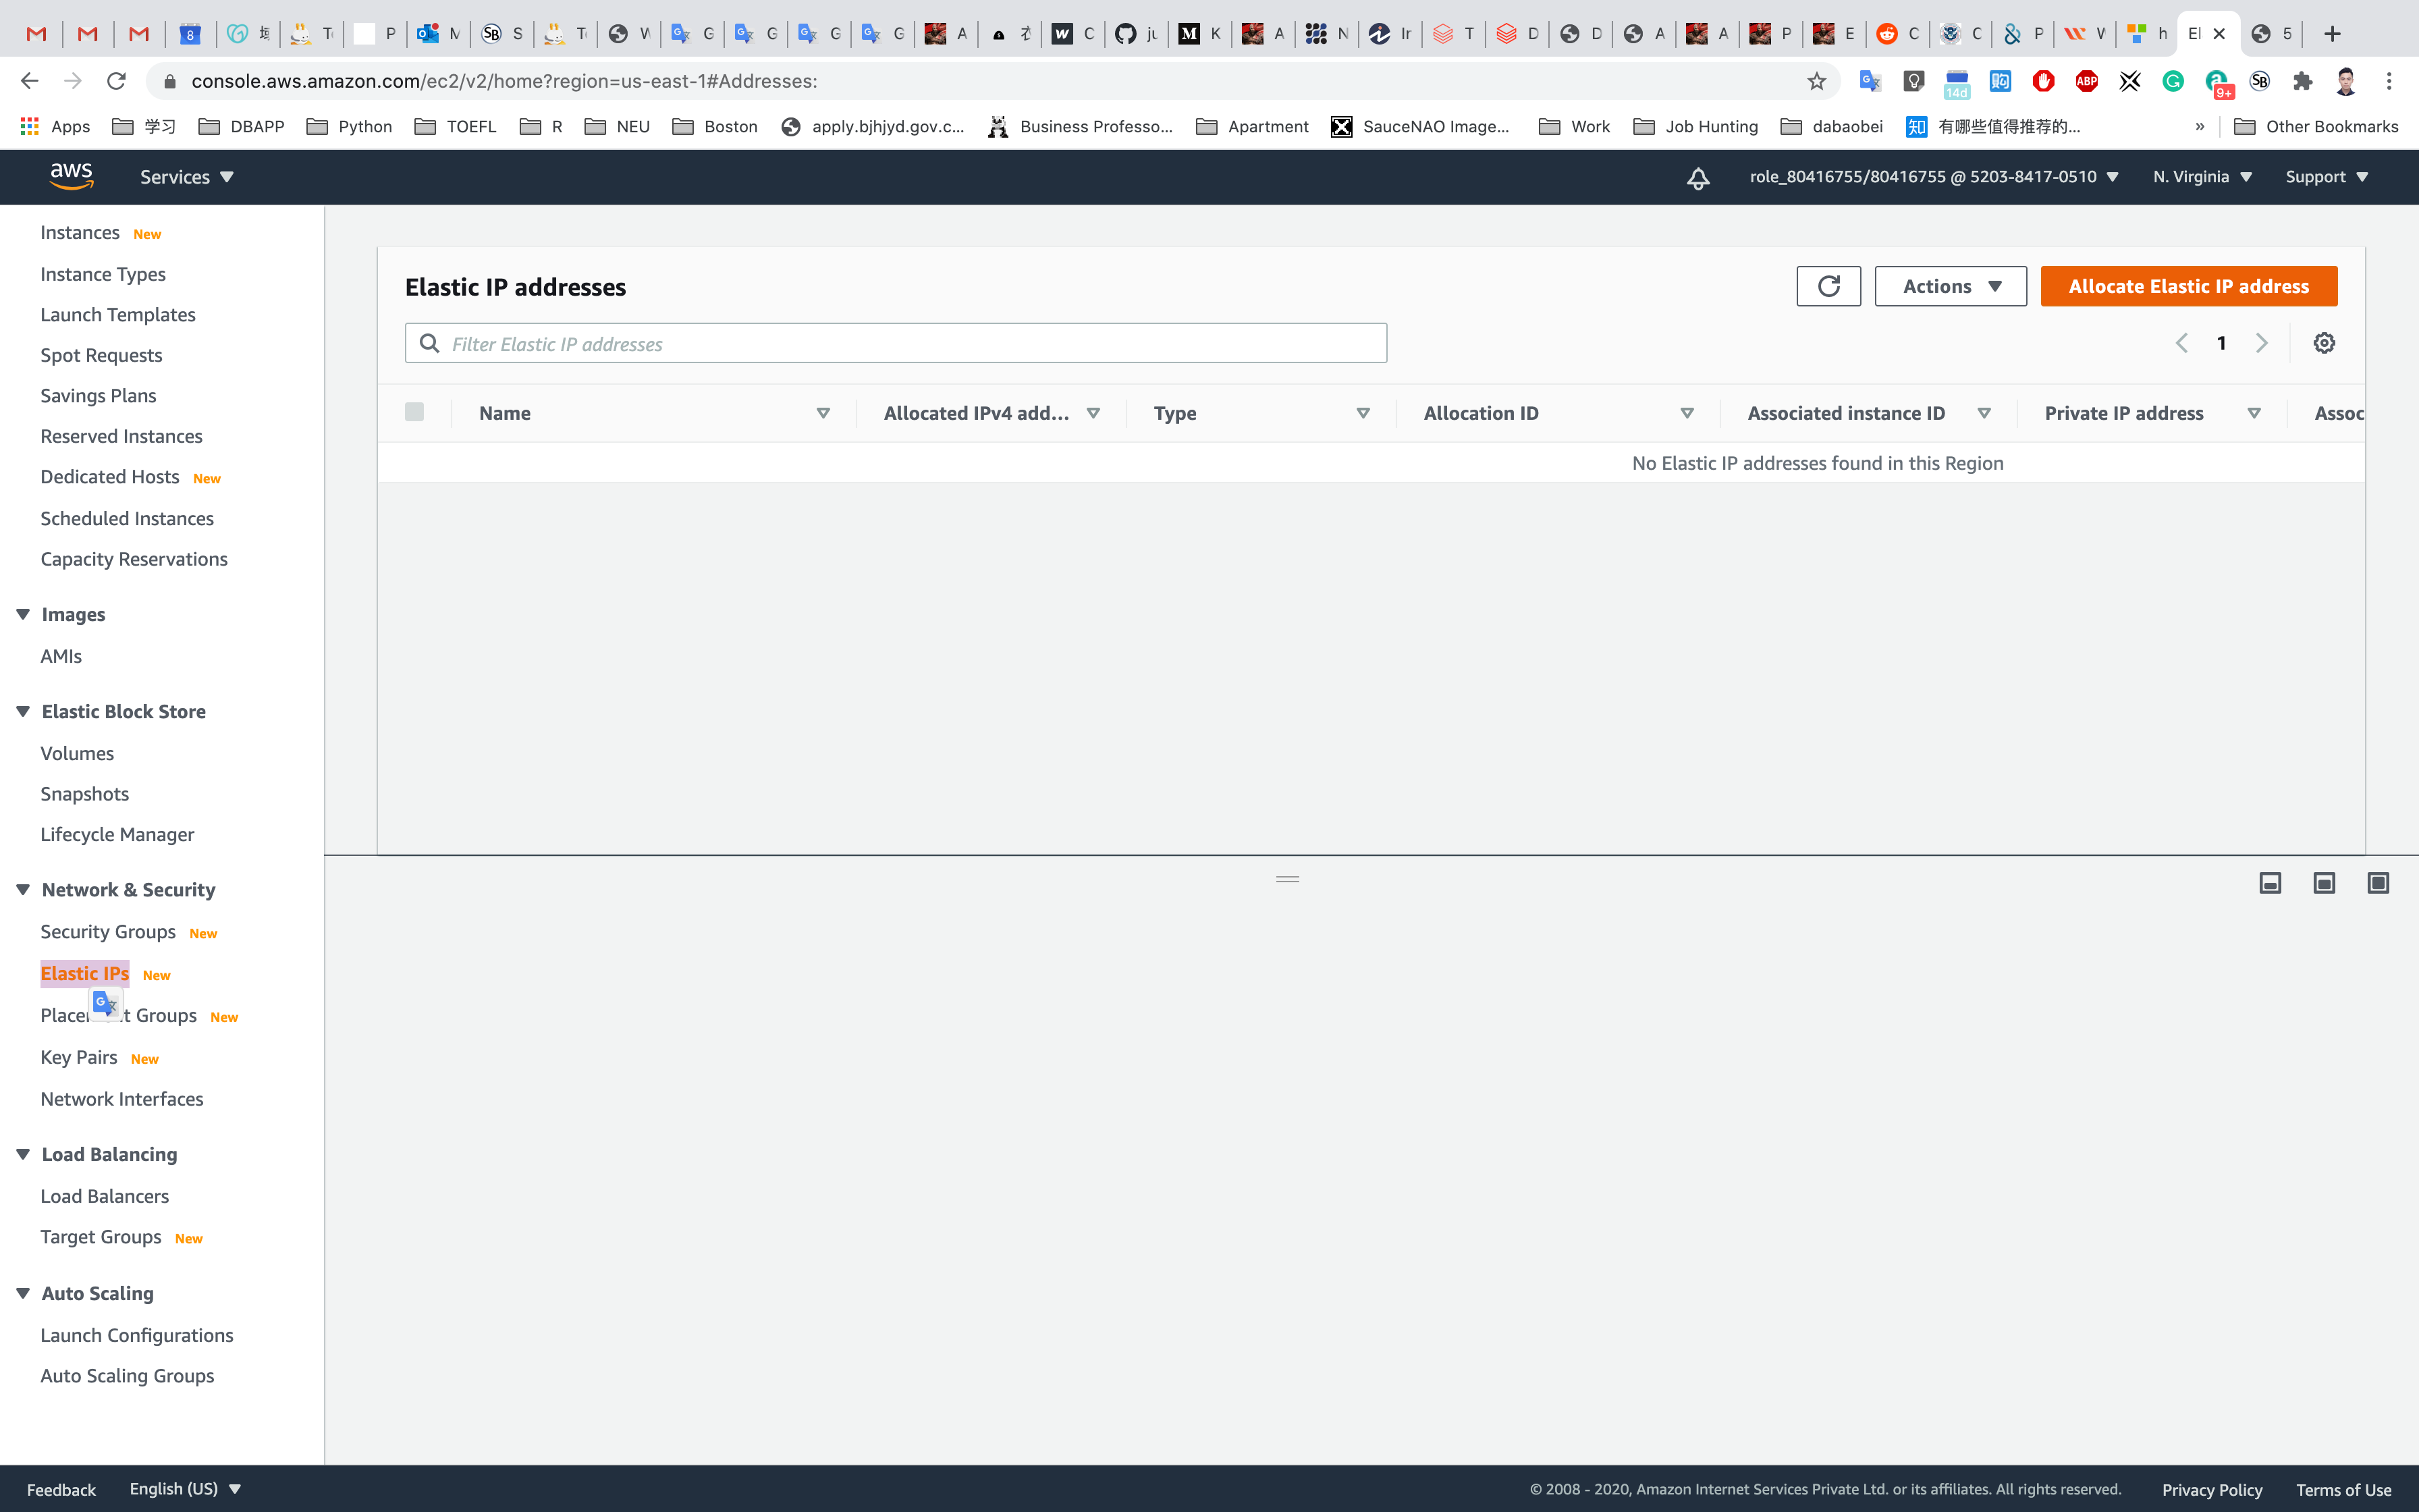2419x1512 pixels.
Task: Collapse the Elastic Block Store section
Action: pos(23,711)
